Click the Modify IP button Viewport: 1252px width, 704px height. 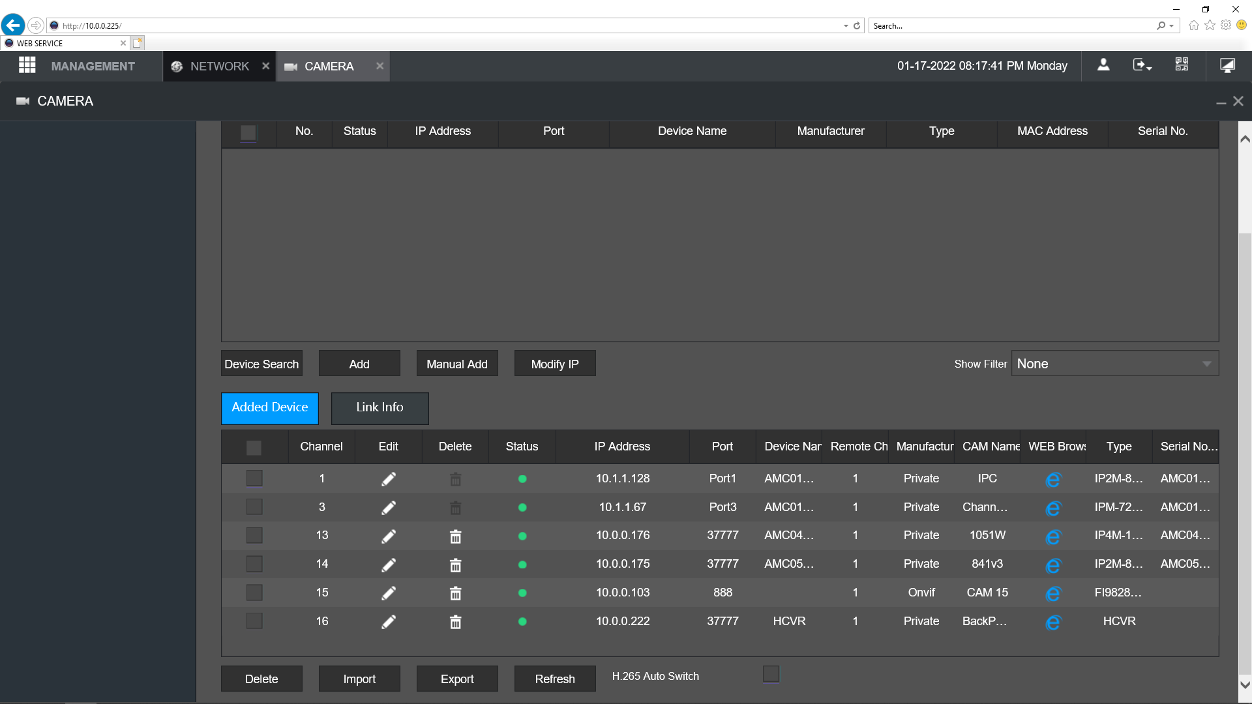coord(555,364)
